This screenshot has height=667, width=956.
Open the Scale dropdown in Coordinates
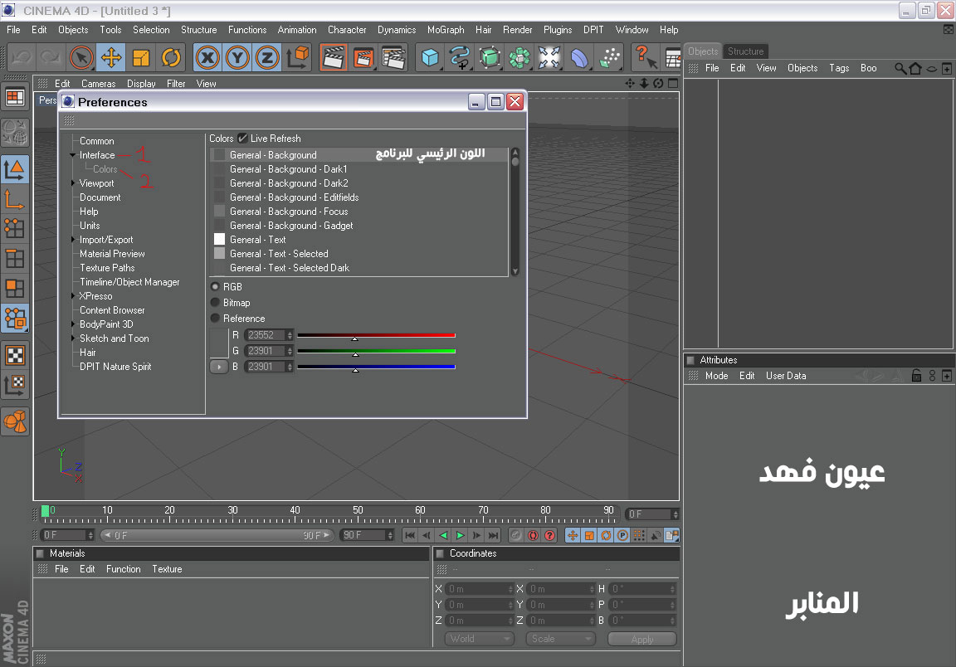pos(560,639)
